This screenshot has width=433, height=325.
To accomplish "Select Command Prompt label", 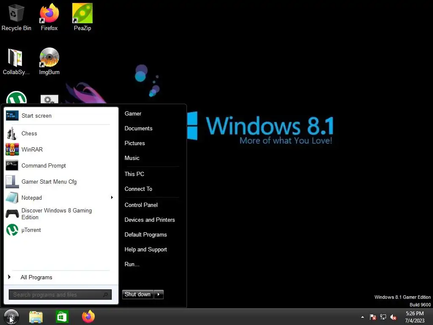I will pos(44,166).
